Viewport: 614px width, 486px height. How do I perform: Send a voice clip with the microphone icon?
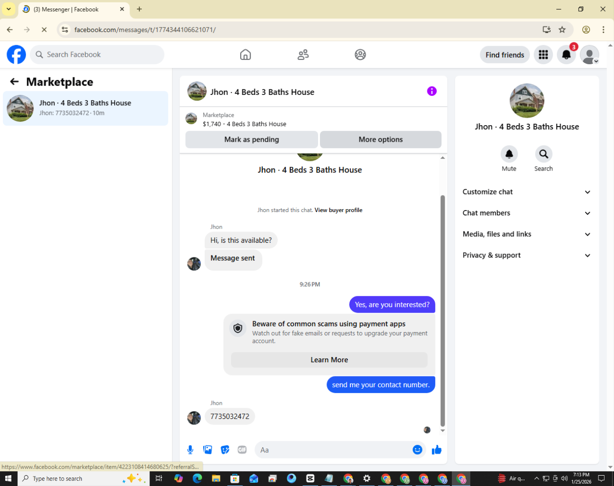point(190,450)
